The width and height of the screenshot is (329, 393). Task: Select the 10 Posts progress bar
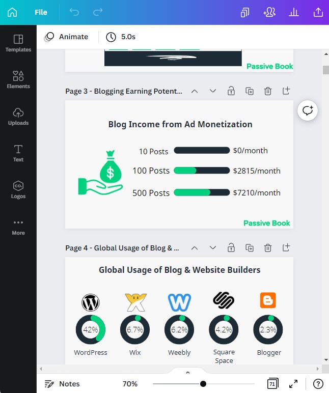point(202,150)
